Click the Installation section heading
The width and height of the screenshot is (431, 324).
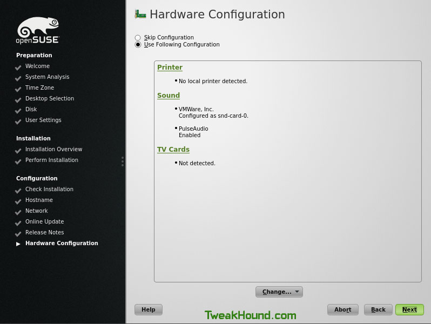(x=33, y=138)
